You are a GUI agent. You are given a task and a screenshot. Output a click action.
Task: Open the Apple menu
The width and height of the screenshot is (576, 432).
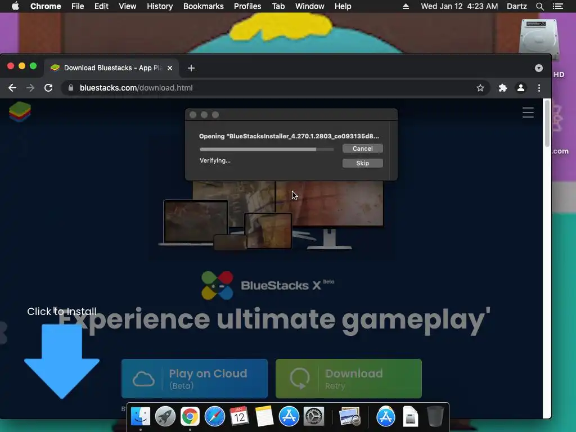point(15,6)
